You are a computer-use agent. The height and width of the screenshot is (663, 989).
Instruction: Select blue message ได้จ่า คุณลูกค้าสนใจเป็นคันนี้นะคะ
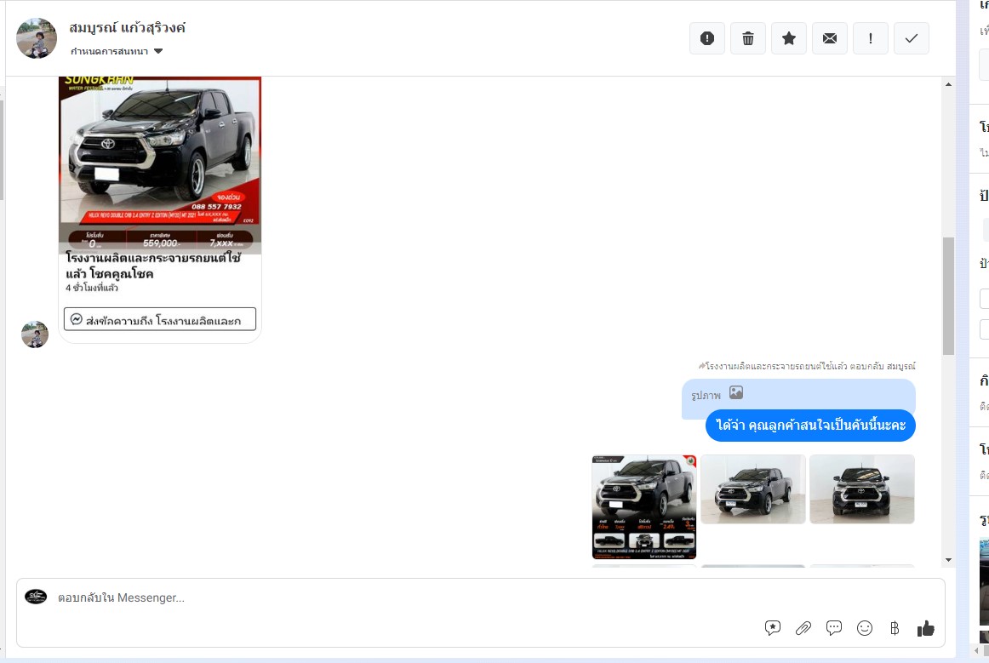(x=810, y=426)
